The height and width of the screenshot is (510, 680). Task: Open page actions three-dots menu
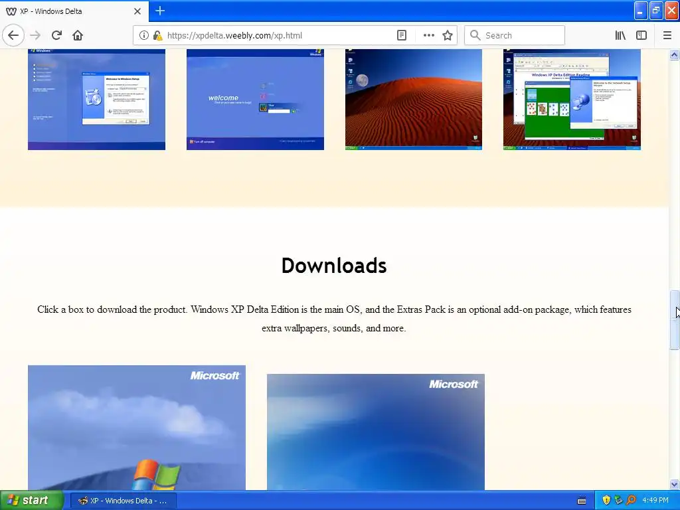coord(428,35)
